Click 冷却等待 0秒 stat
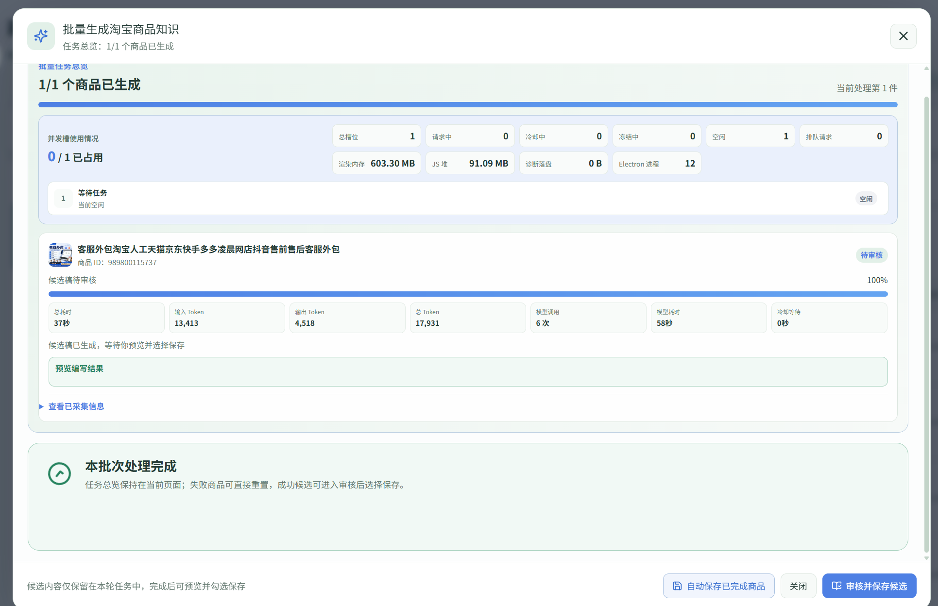This screenshot has height=606, width=938. pyautogui.click(x=829, y=318)
